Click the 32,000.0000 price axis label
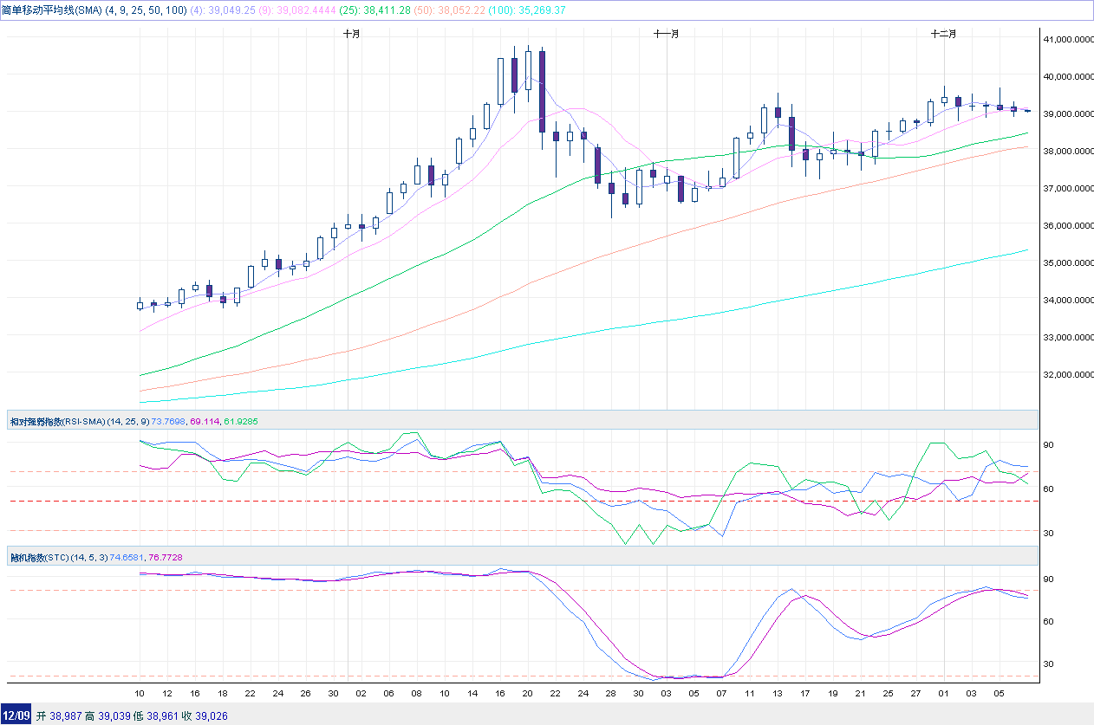 click(1065, 375)
